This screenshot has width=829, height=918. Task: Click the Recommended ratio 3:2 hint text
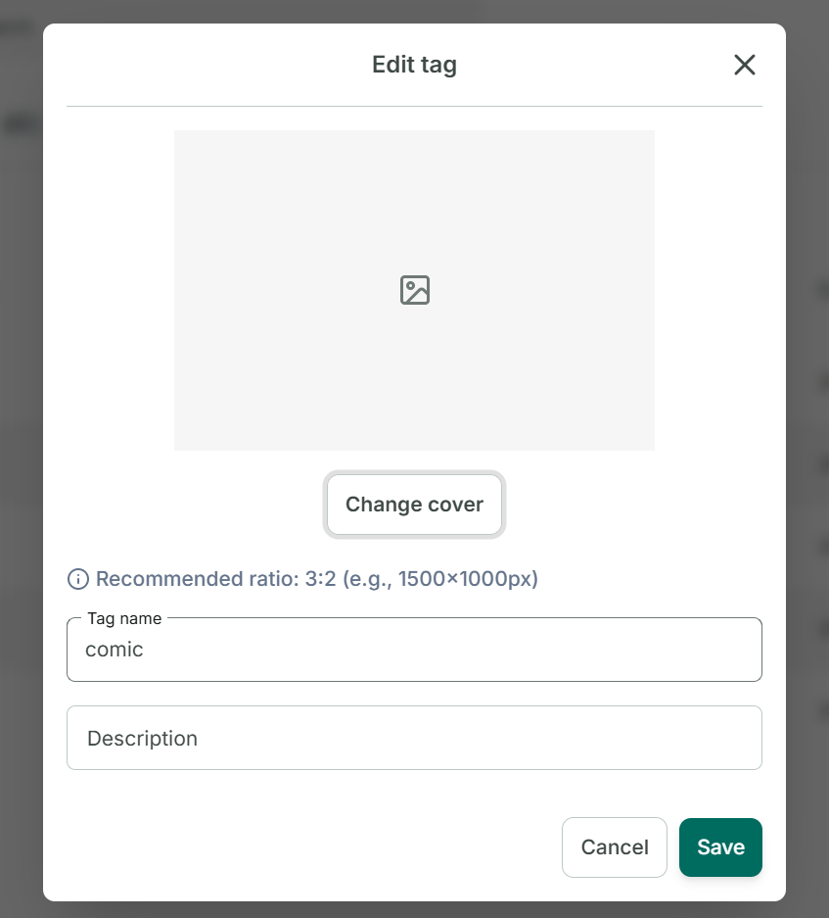coord(317,579)
